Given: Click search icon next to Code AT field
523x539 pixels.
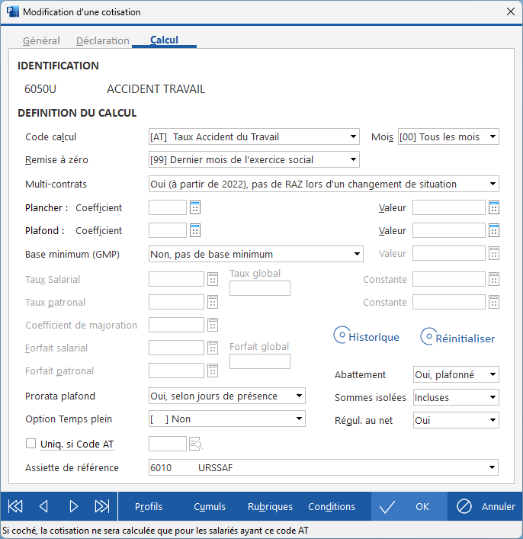Looking at the screenshot, I should pyautogui.click(x=195, y=444).
